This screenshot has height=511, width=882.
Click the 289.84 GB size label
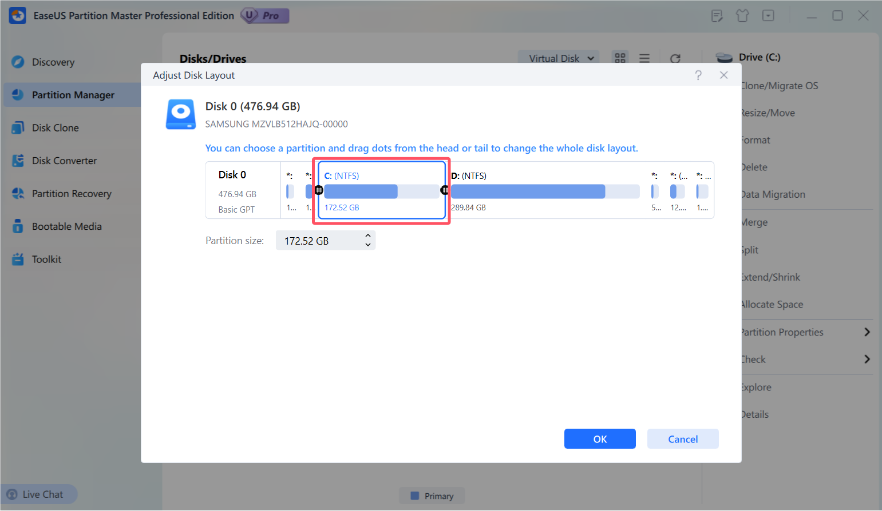[468, 207]
